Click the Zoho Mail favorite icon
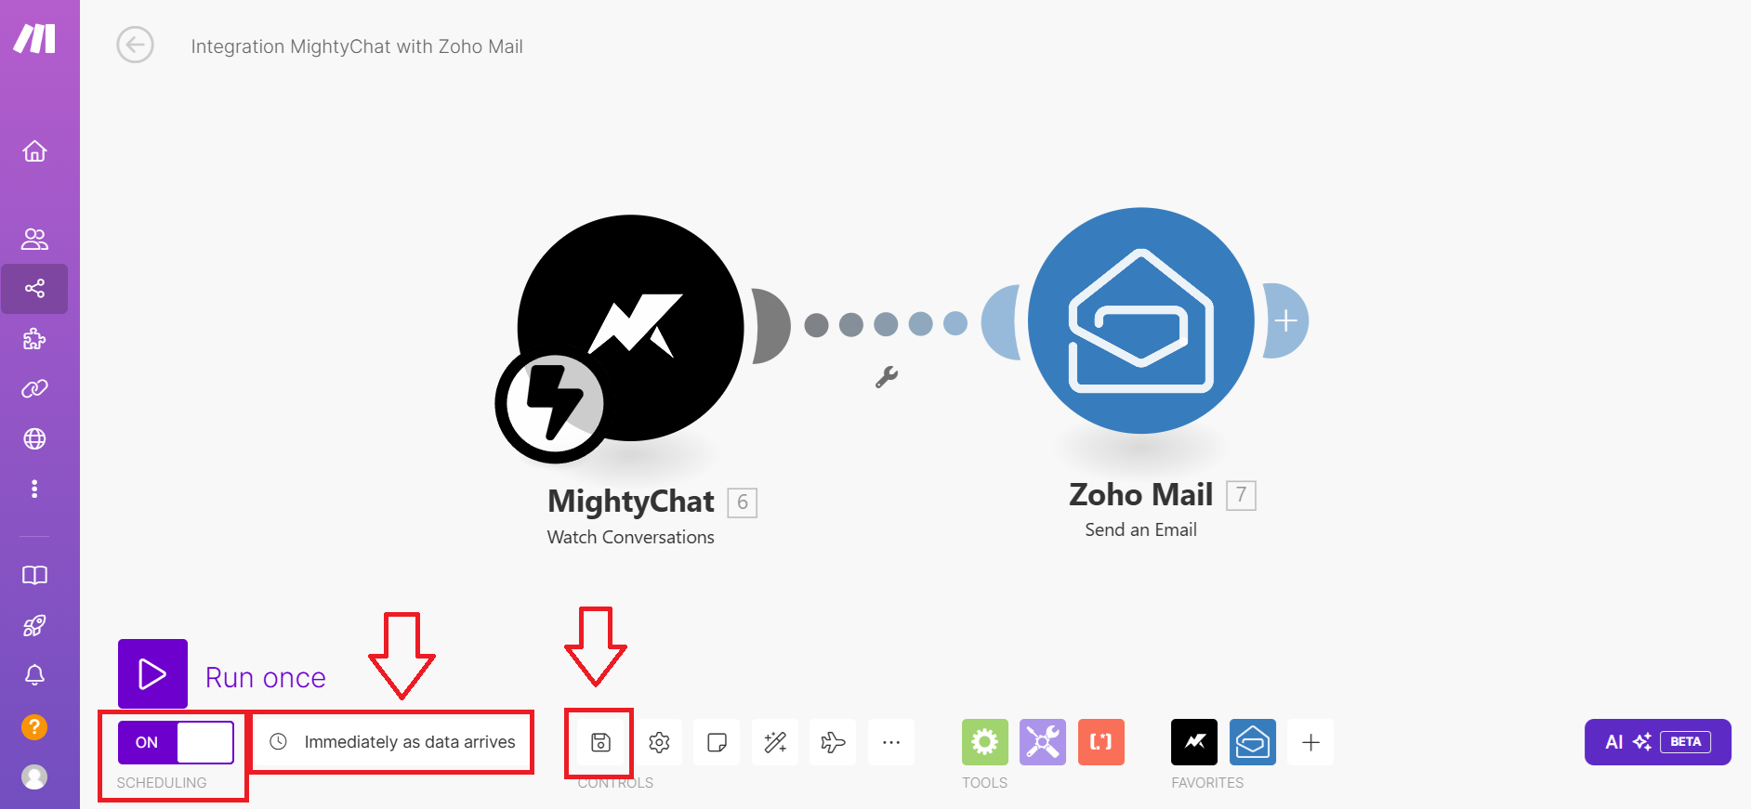This screenshot has width=1751, height=809. click(1253, 742)
